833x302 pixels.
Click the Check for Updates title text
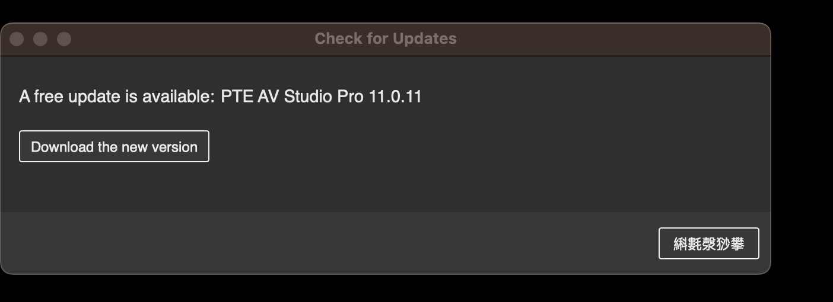pyautogui.click(x=386, y=38)
